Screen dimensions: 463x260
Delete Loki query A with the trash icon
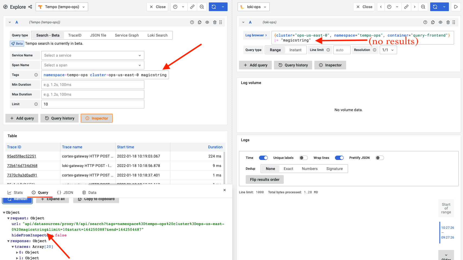[x=448, y=22]
